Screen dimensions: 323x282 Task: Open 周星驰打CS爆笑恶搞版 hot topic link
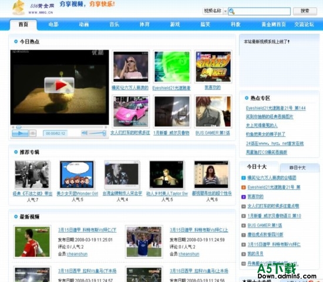coord(267,152)
